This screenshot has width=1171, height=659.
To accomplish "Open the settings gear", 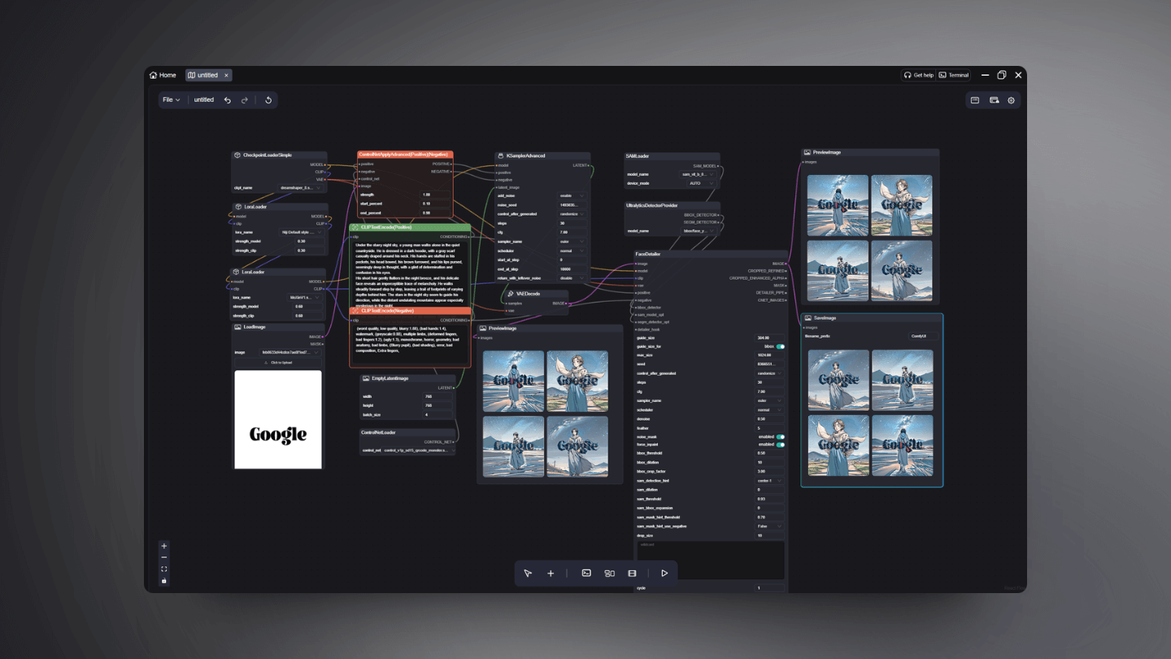I will (1012, 100).
